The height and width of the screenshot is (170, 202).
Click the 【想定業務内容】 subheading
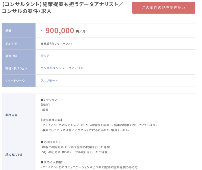[x=51, y=120]
